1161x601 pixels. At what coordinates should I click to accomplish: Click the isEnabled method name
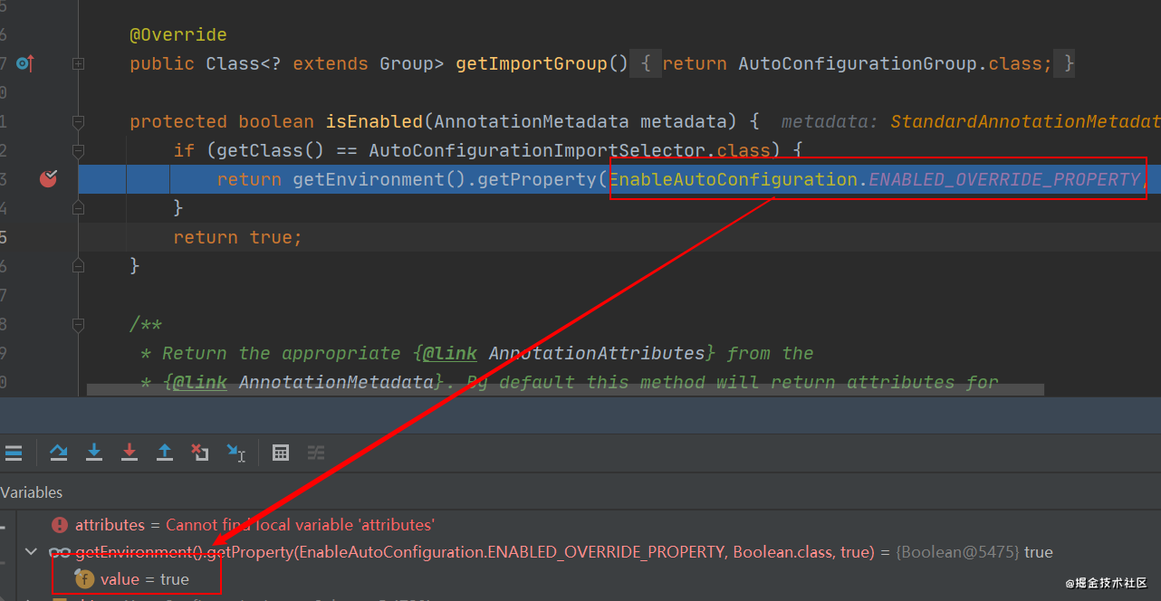374,121
